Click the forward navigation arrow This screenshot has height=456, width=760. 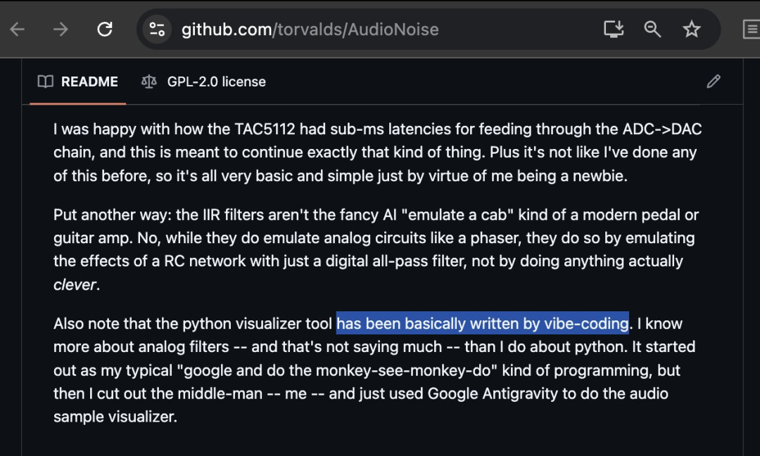(61, 29)
